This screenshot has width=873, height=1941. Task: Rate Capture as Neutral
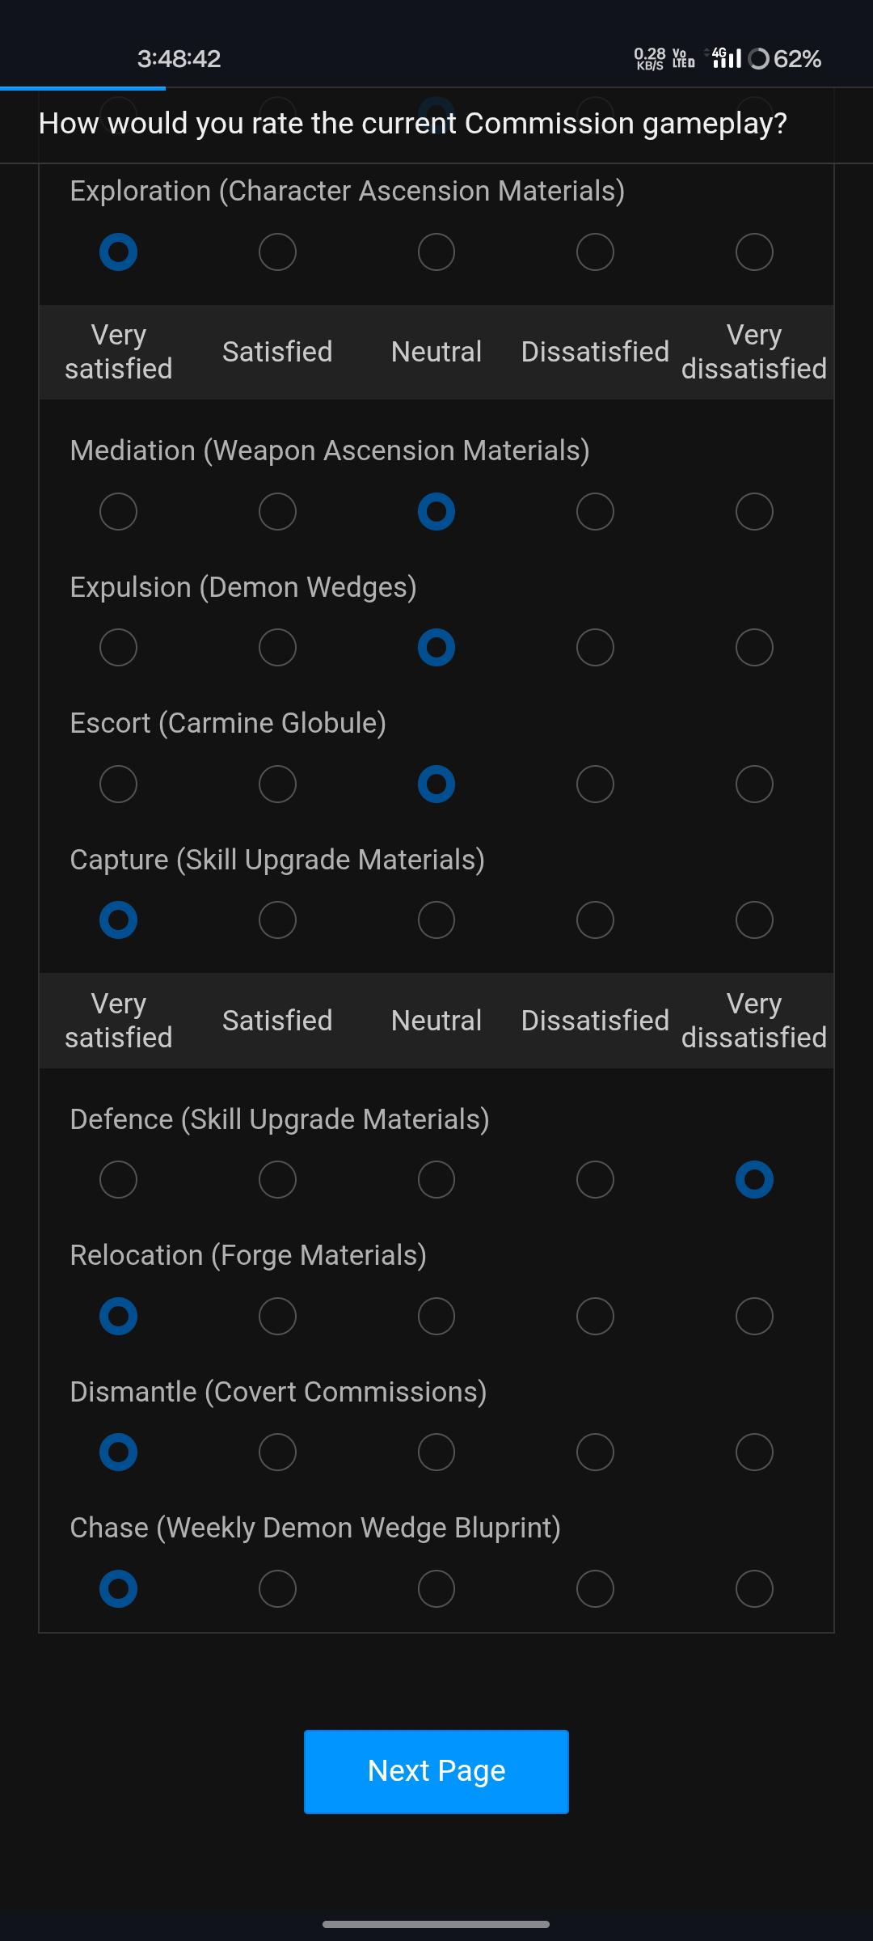(436, 920)
